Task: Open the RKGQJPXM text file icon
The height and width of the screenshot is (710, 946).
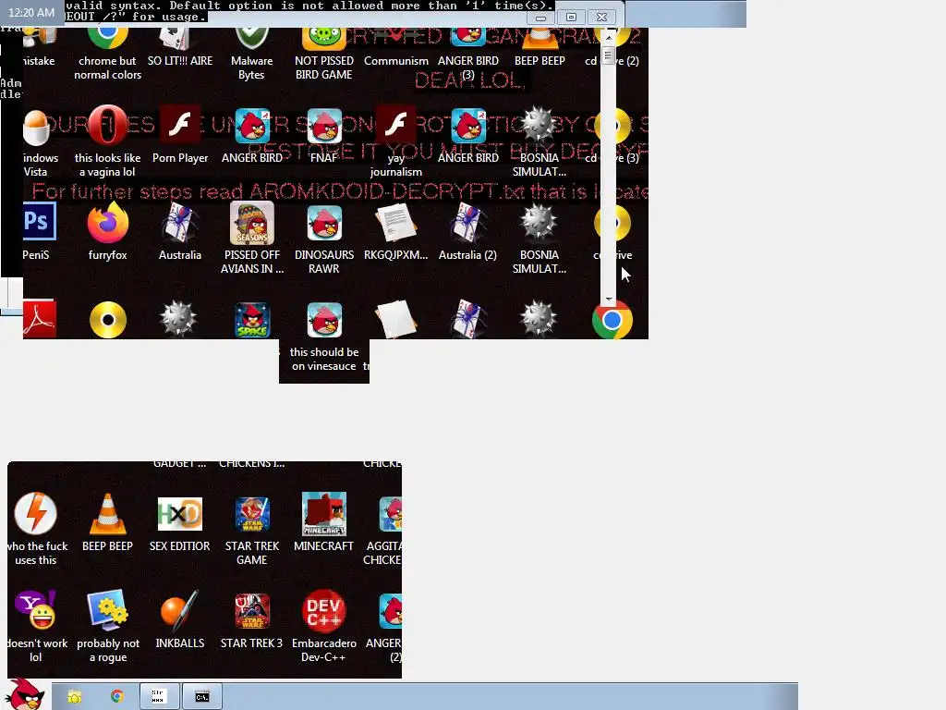Action: tap(395, 232)
